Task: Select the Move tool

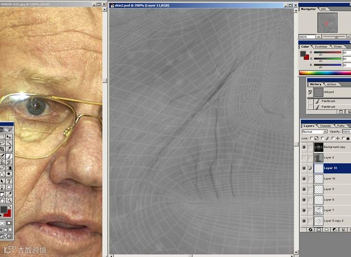Action: pyautogui.click(x=9, y=137)
